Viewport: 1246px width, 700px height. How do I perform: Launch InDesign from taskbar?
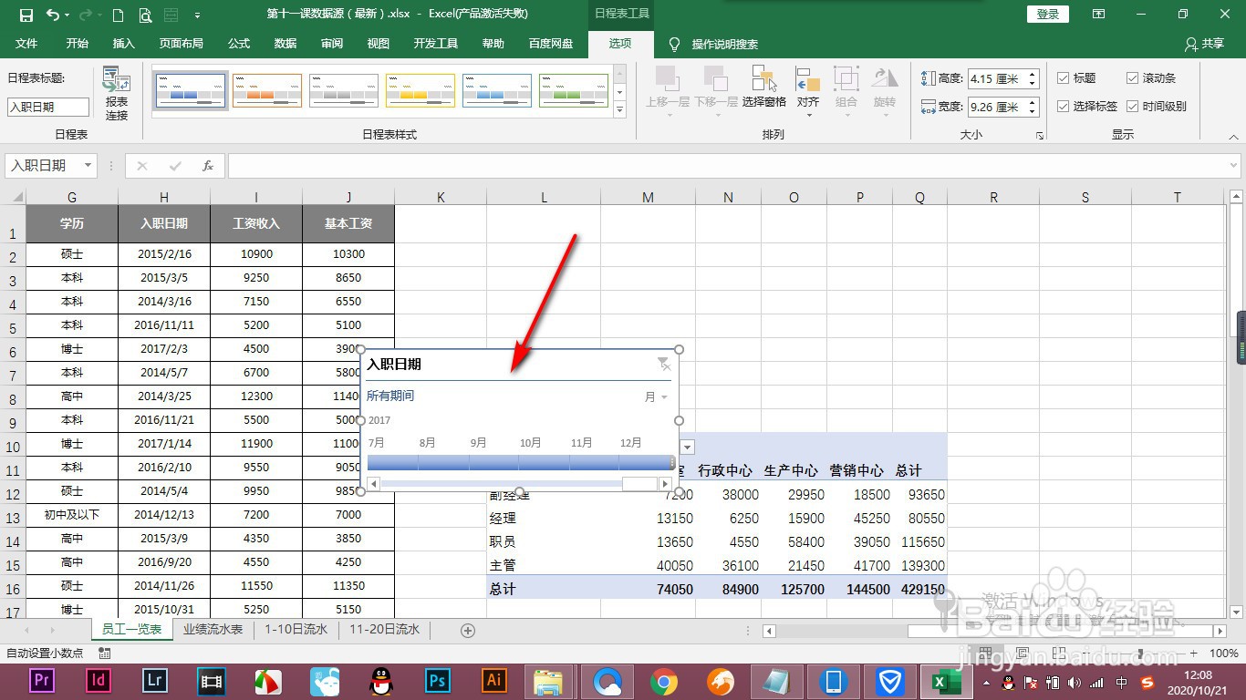pos(98,680)
